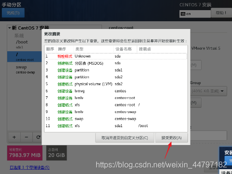Open the Volume Group dropdown showing 4096 KiB 空闲
The image size is (232, 174).
209,91
